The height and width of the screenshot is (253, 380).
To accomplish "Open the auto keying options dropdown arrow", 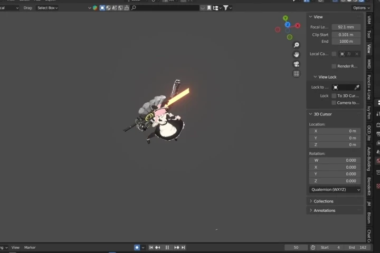I will 143,247.
